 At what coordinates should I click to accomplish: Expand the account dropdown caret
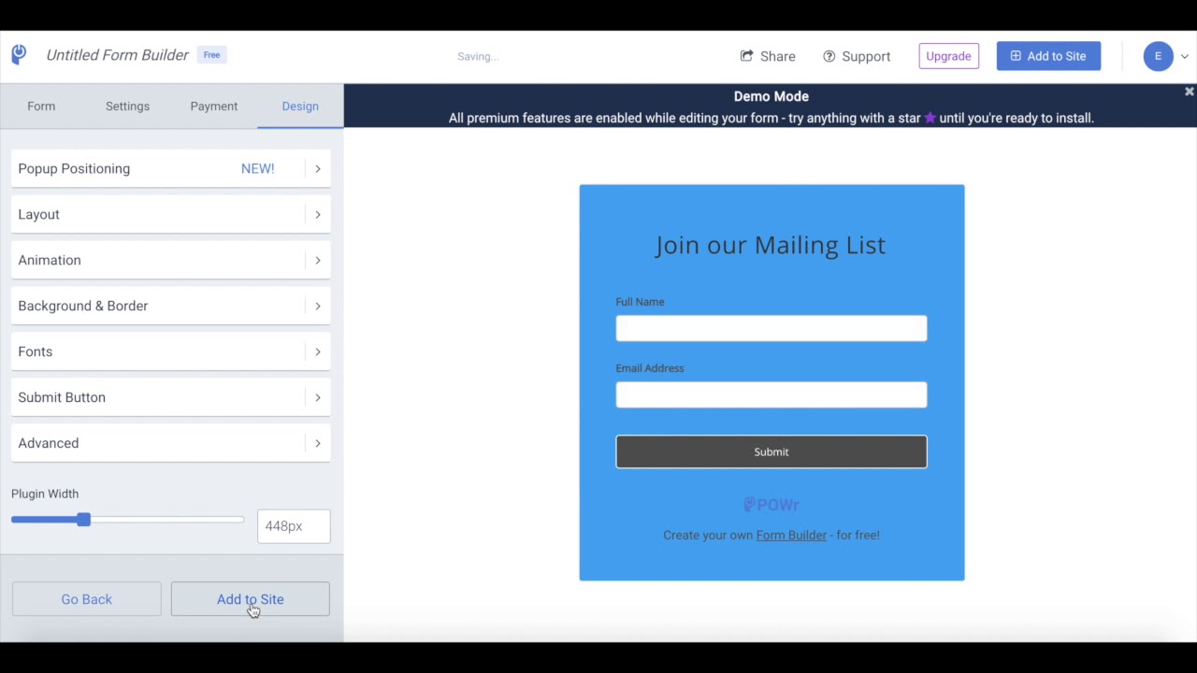click(x=1184, y=57)
